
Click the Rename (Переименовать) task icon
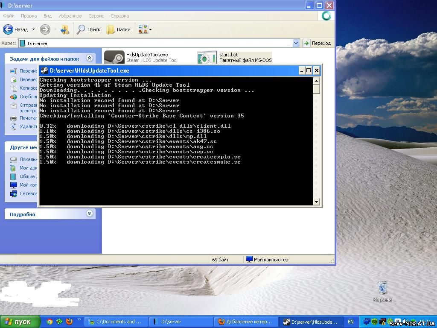13,71
